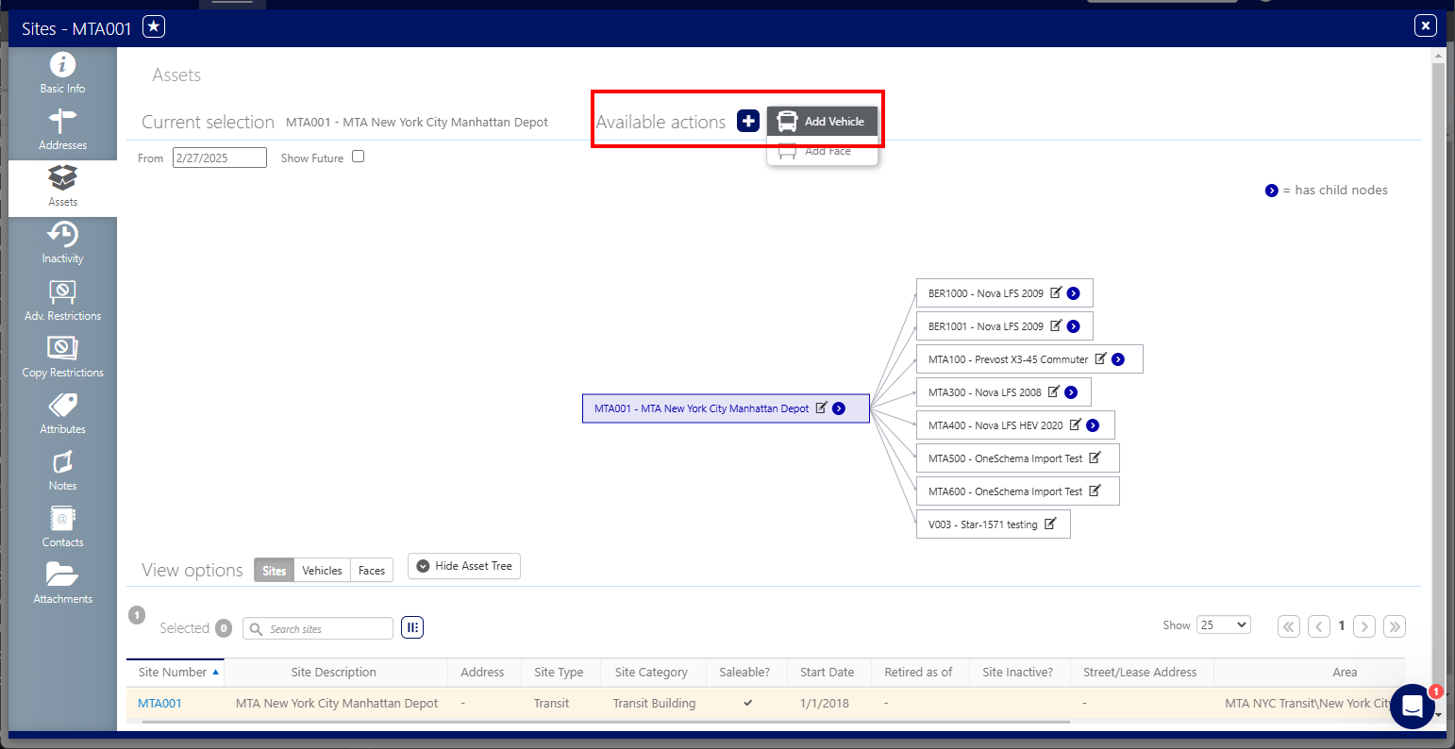This screenshot has height=749, width=1455.
Task: Open Adv. Restrictions section
Action: coord(62,301)
